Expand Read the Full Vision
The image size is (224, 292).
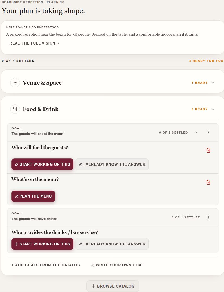coord(34,43)
